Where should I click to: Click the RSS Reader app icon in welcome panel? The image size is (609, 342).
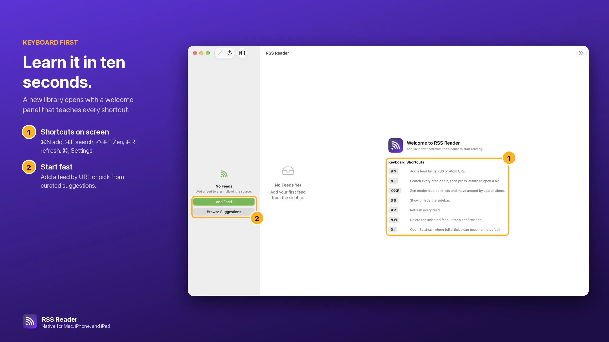pos(396,145)
